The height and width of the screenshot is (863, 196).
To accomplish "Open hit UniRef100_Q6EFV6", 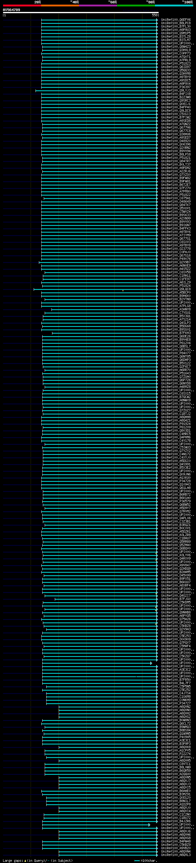I will (x=175, y=20).
